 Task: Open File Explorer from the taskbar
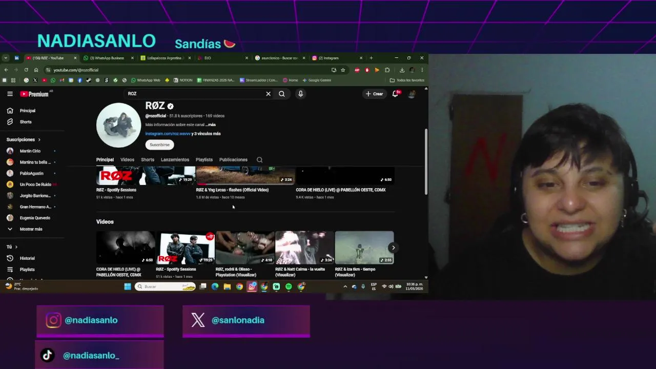tap(227, 286)
